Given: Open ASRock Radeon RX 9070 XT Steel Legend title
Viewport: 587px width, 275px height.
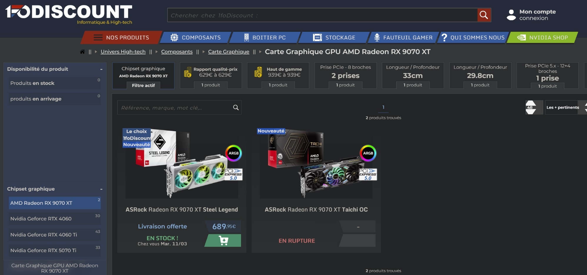Looking at the screenshot, I should 182,209.
